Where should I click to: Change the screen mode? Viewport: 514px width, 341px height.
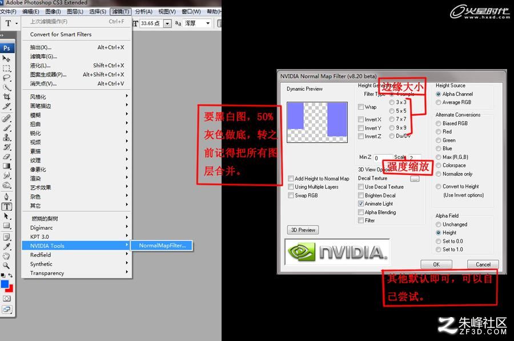click(6, 309)
